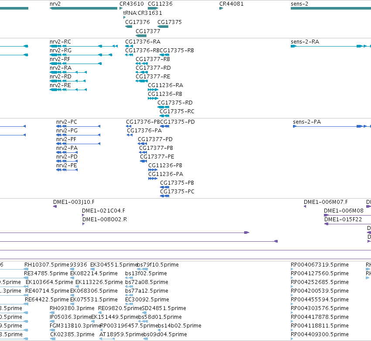Select transcript nrv2-RE

60,85
